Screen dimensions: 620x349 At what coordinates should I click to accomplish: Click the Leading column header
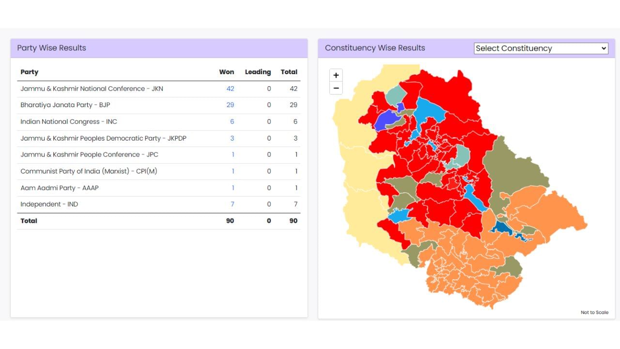tap(258, 72)
